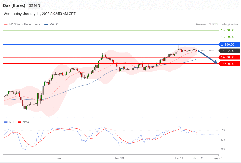Click the RSI 70 level label
The width and height of the screenshot is (241, 163).
[223, 130]
